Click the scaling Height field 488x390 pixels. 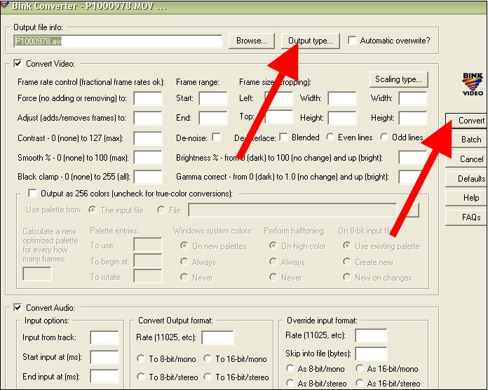(413, 118)
